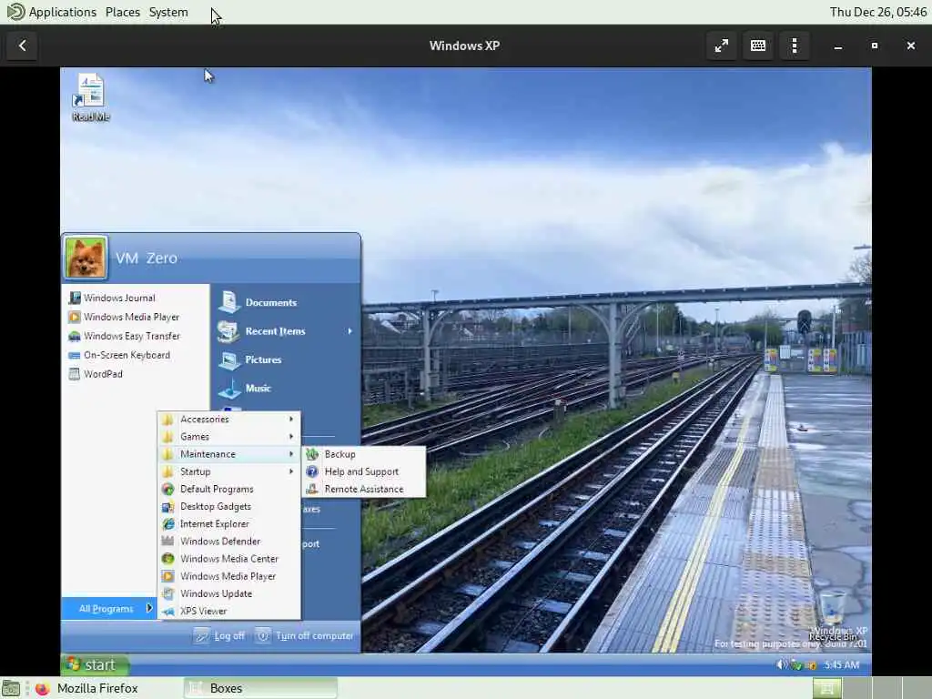932x699 pixels.
Task: Switch to Mozilla Firefox in taskbar
Action: 86,688
